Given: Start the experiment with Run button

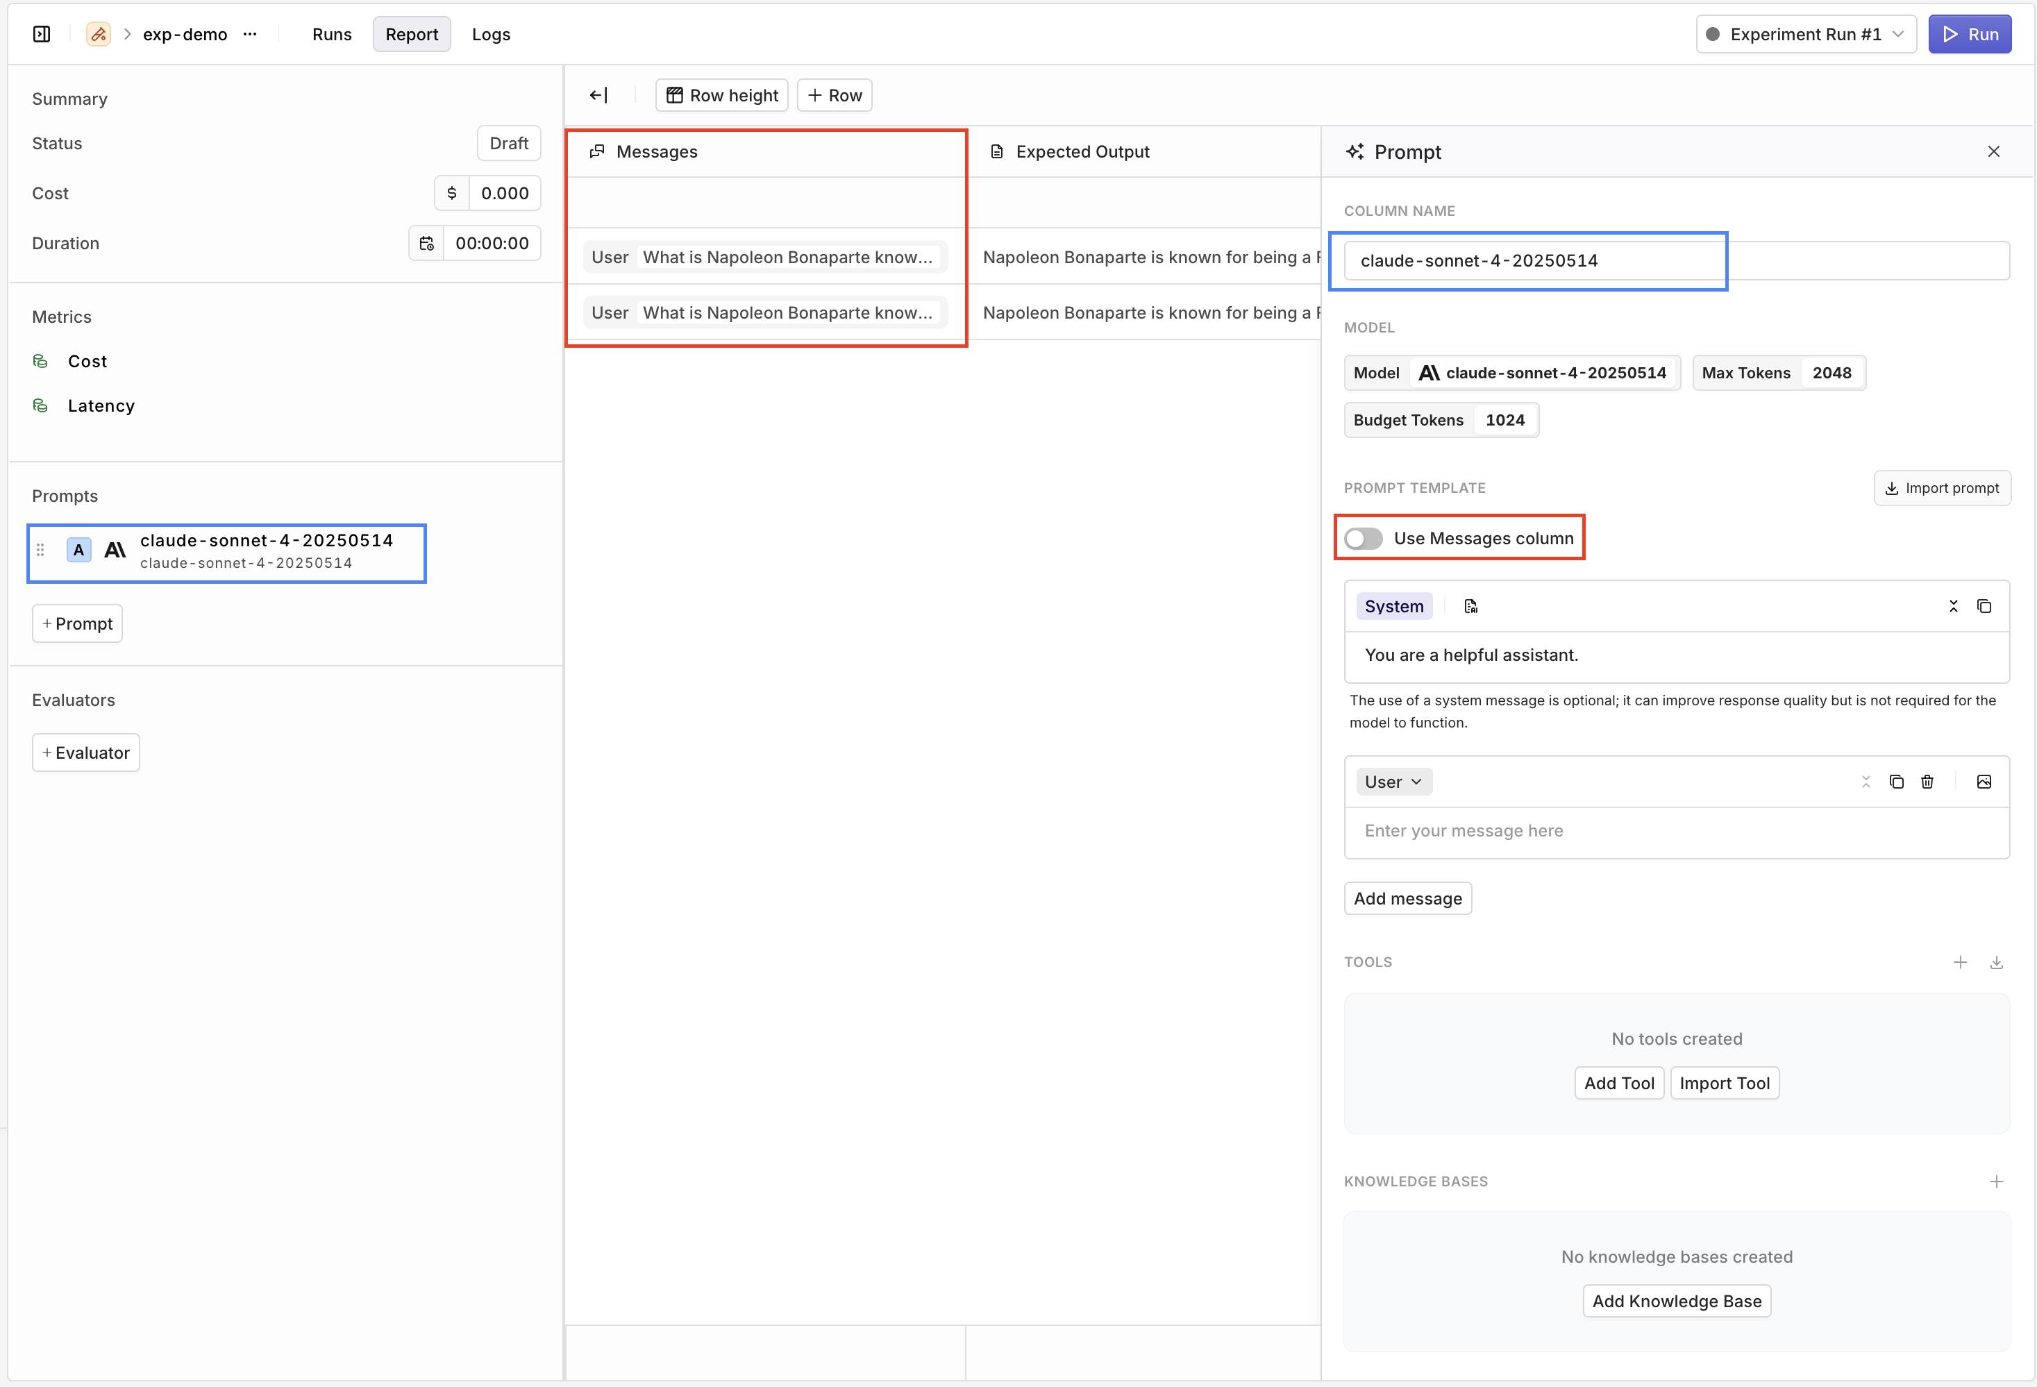Looking at the screenshot, I should [x=1970, y=34].
